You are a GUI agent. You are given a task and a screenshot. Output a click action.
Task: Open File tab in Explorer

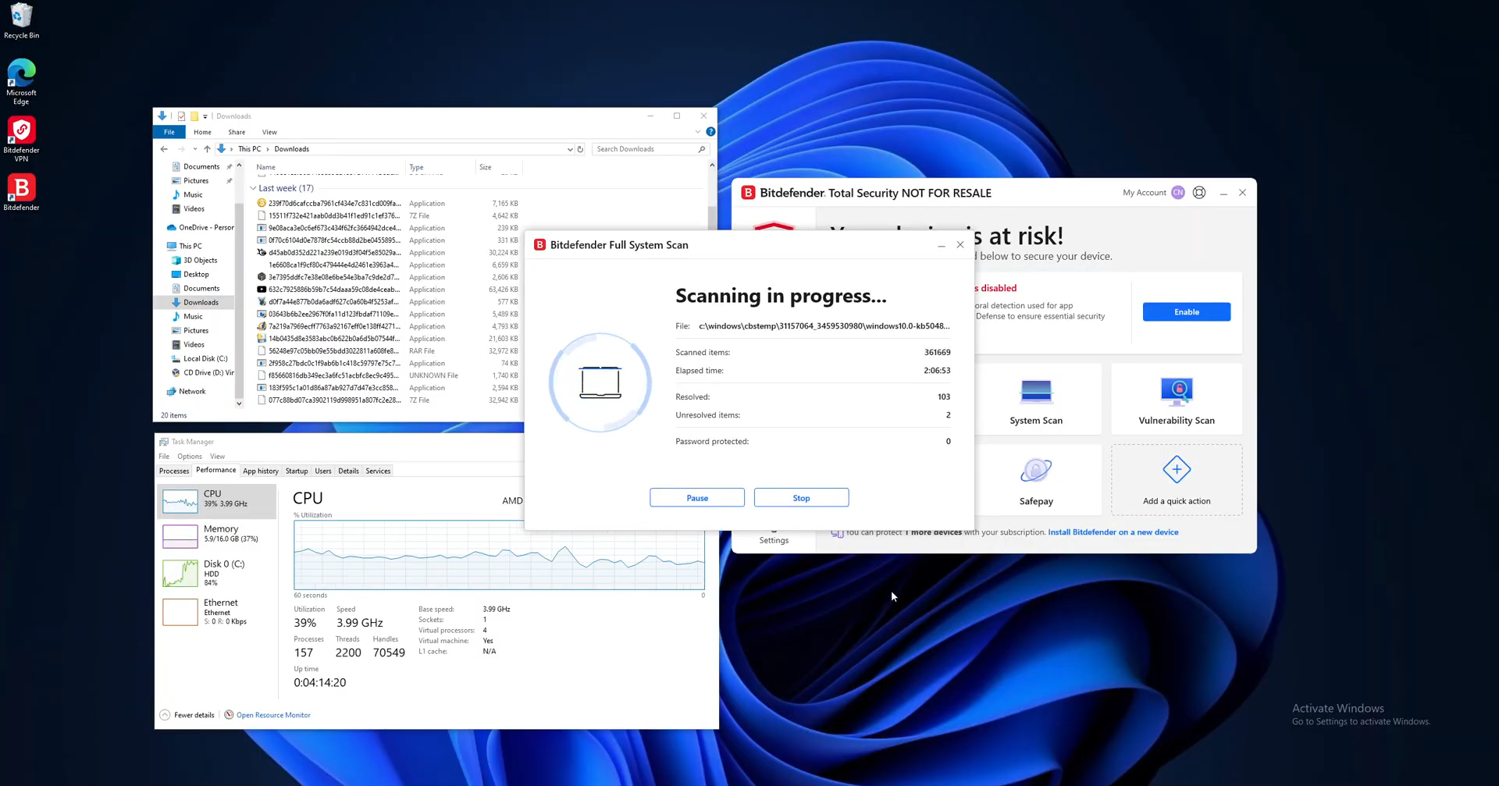(x=169, y=132)
